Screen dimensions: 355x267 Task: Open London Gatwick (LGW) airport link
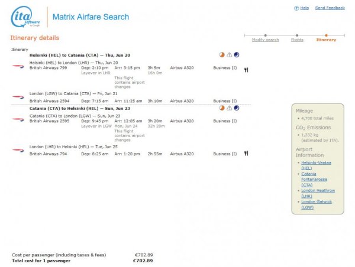point(317,204)
